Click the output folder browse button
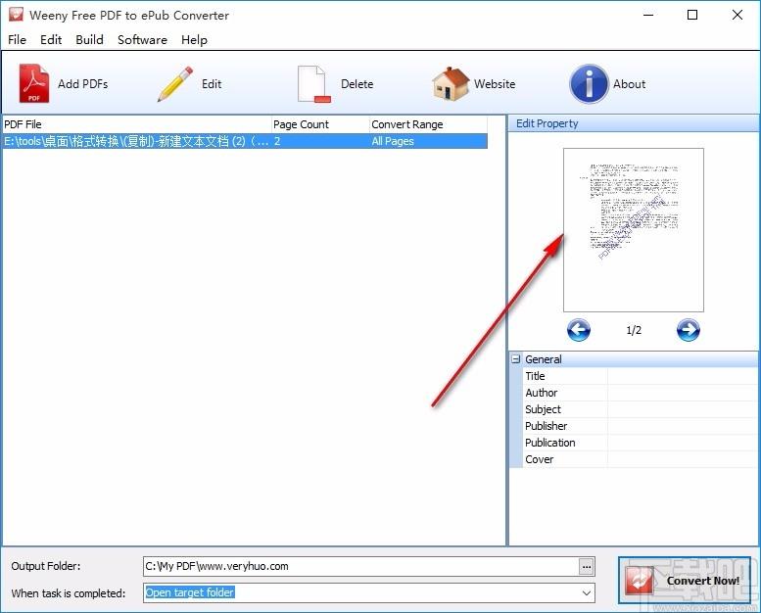 (x=587, y=566)
